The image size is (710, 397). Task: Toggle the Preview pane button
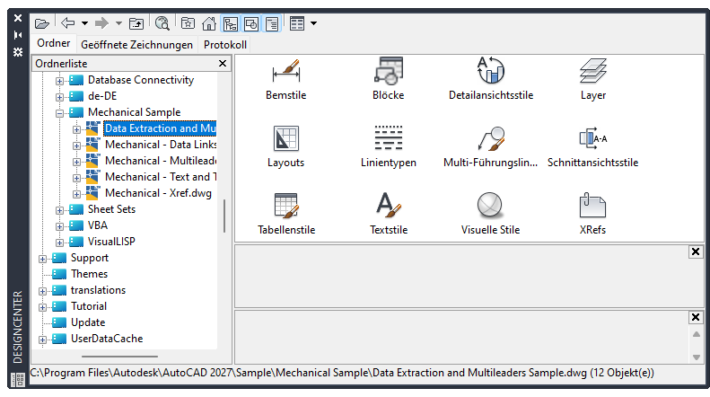pyautogui.click(x=251, y=23)
